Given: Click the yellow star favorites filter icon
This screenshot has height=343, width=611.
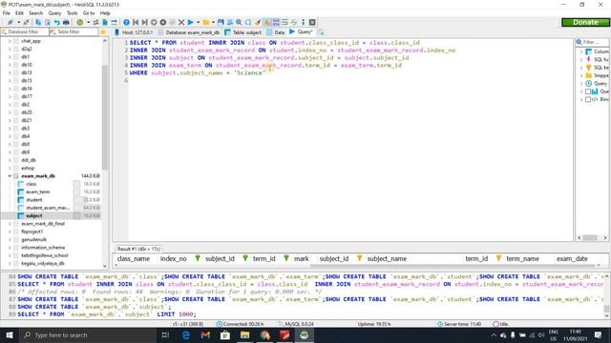Looking at the screenshot, I should (103, 31).
